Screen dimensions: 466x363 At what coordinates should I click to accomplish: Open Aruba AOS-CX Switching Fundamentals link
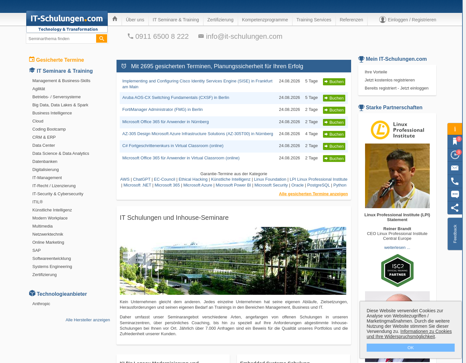tap(176, 98)
